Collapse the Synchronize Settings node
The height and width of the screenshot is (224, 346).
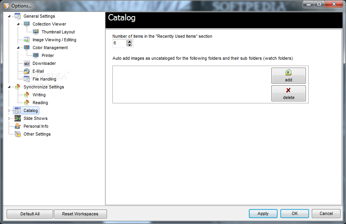pos(9,87)
